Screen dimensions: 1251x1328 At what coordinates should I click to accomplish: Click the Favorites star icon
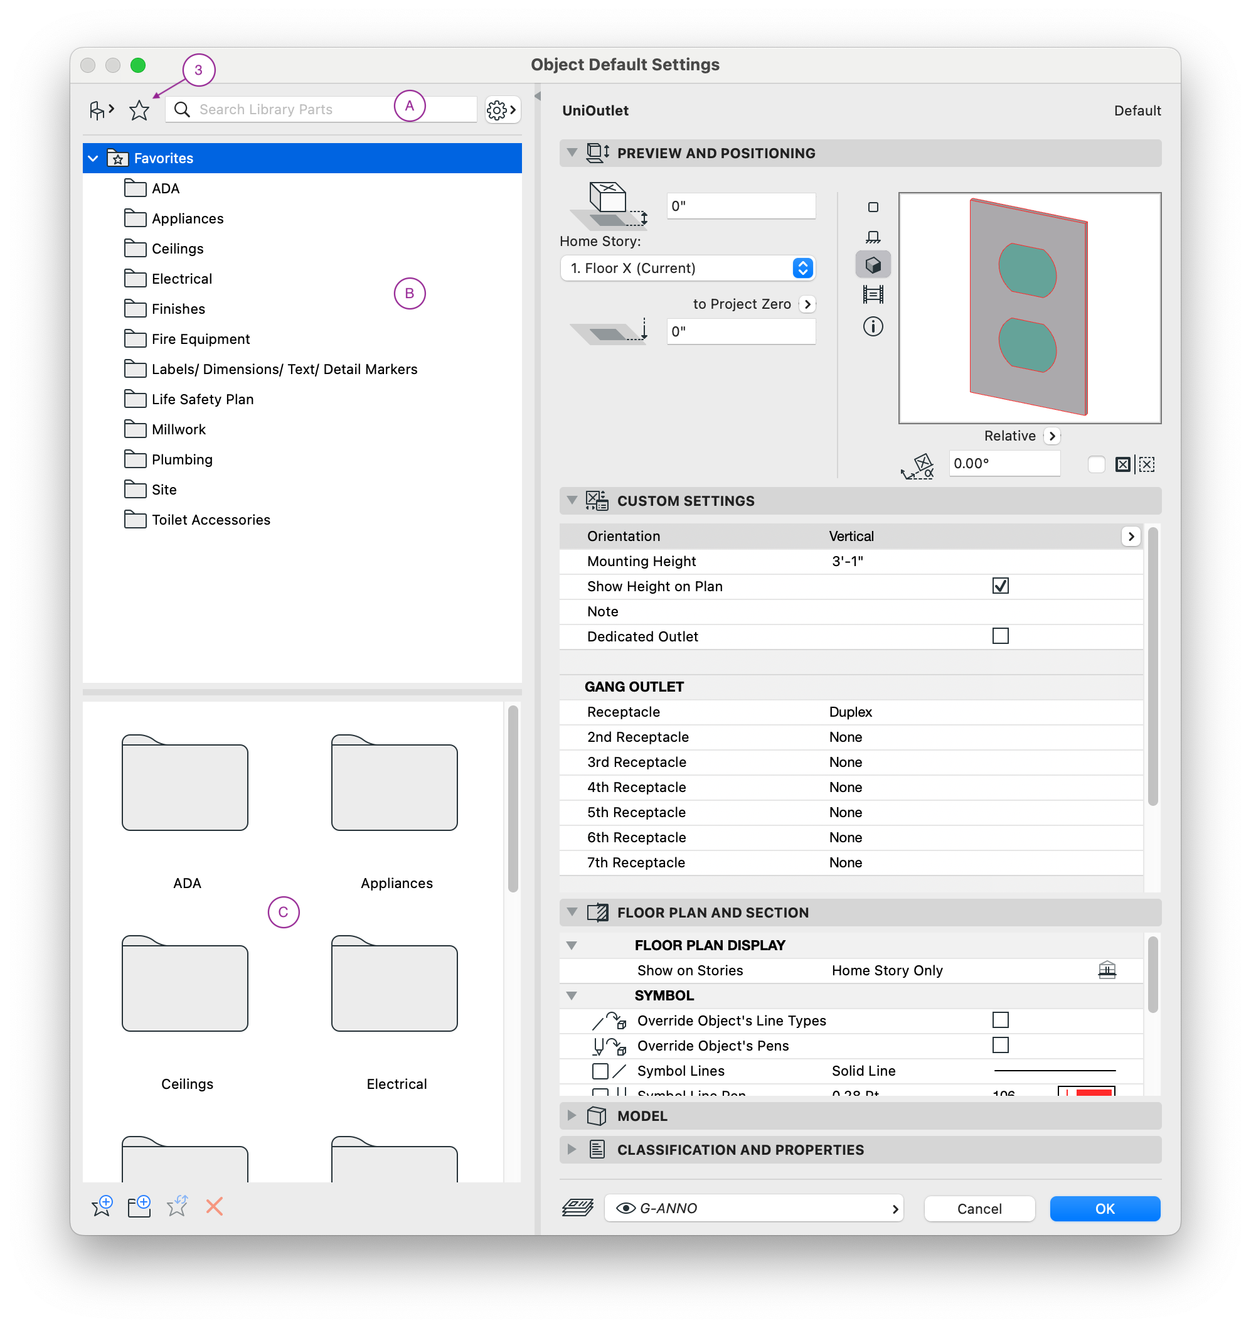139,110
